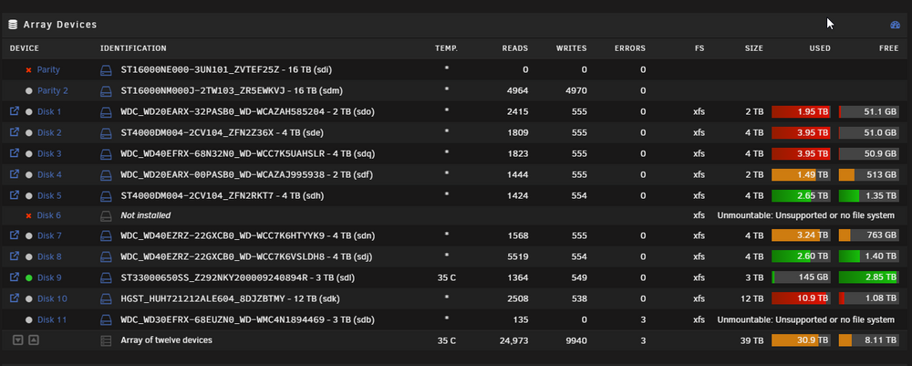912x366 pixels.
Task: Click the red X status on Disk 6
Action: point(28,215)
